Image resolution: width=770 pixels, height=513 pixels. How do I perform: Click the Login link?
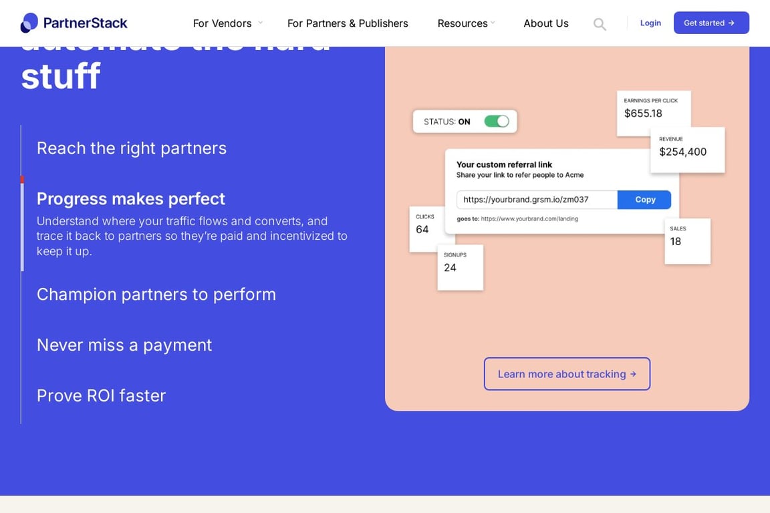click(x=650, y=22)
